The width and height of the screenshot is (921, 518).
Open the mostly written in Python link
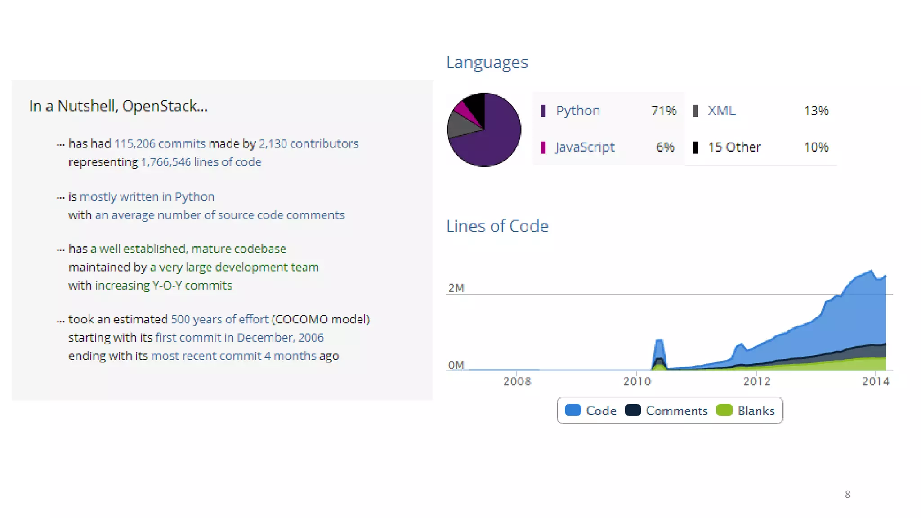tap(147, 196)
